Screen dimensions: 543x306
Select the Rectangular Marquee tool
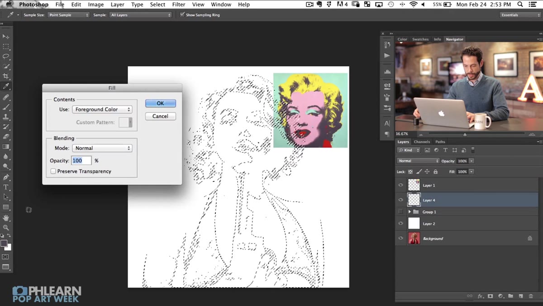[6, 47]
